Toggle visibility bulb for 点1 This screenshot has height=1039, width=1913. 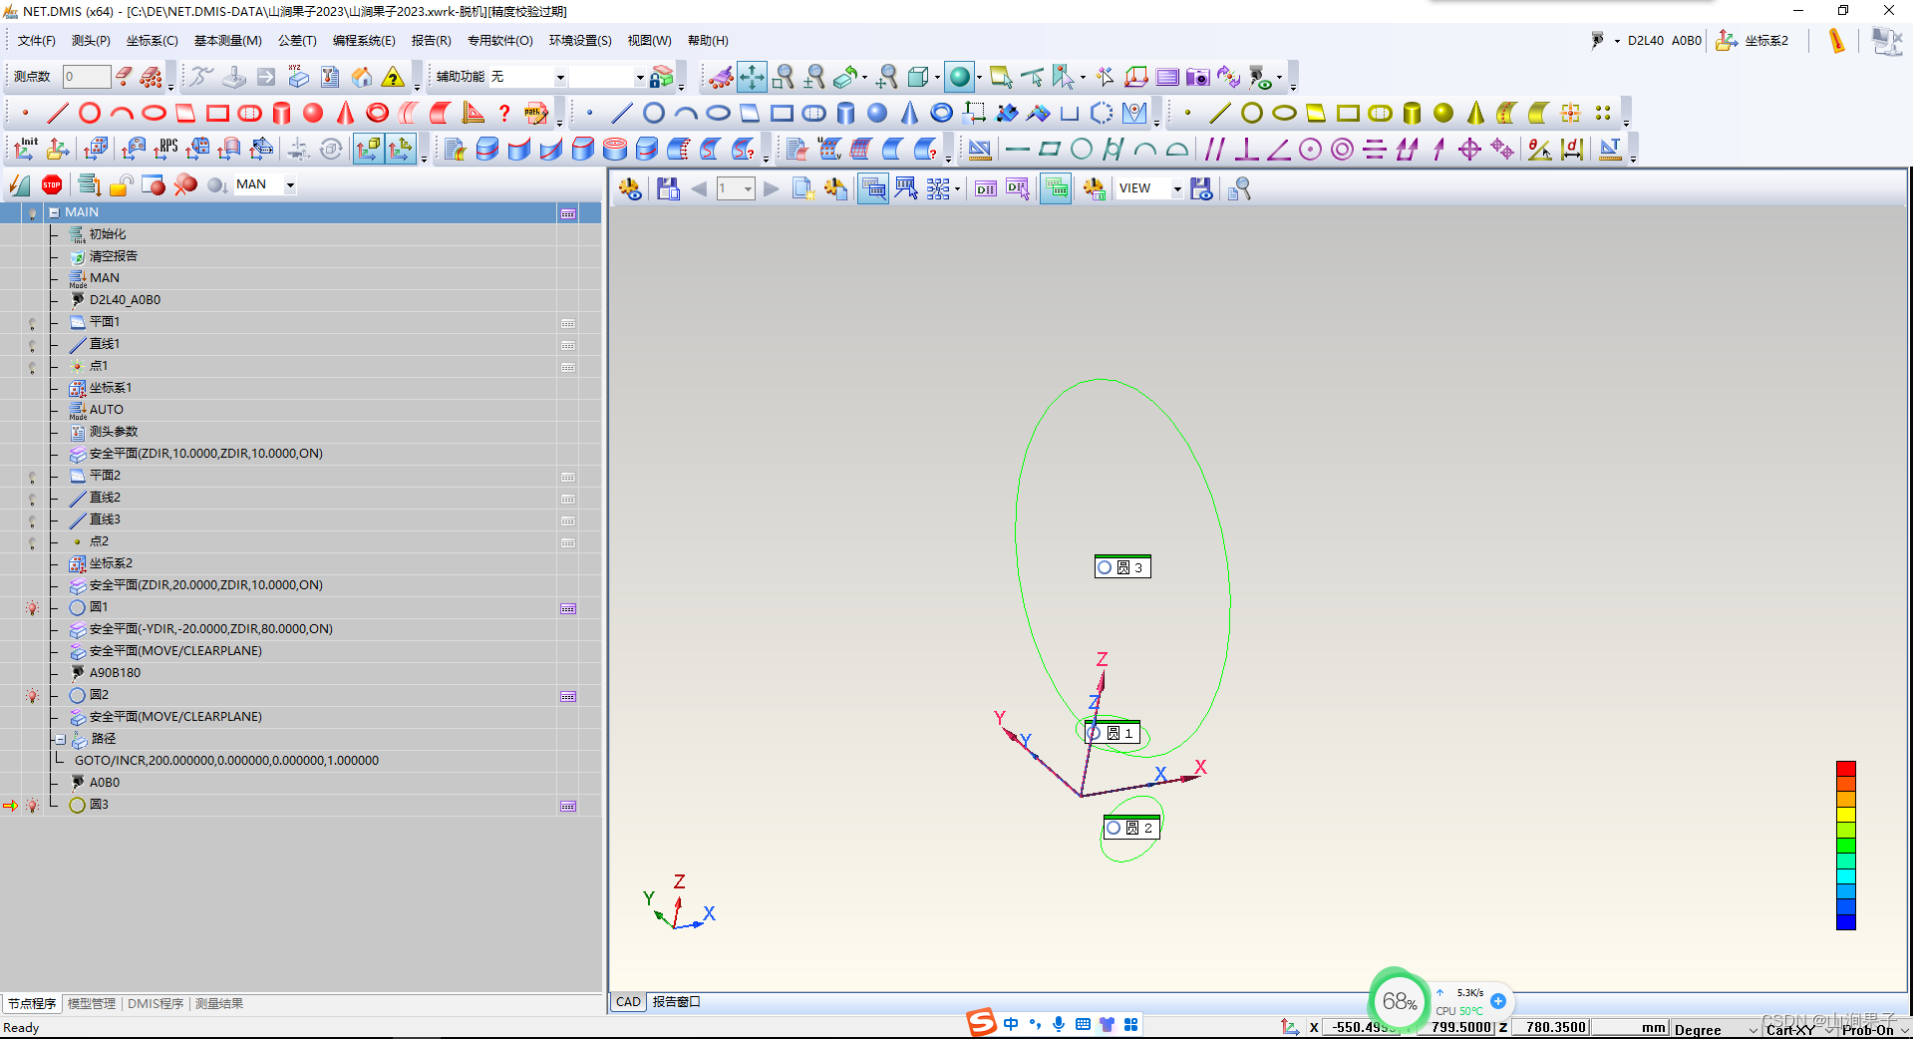(32, 367)
